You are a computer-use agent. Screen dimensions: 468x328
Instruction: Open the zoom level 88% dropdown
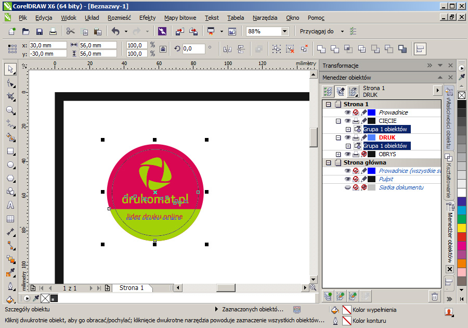285,31
